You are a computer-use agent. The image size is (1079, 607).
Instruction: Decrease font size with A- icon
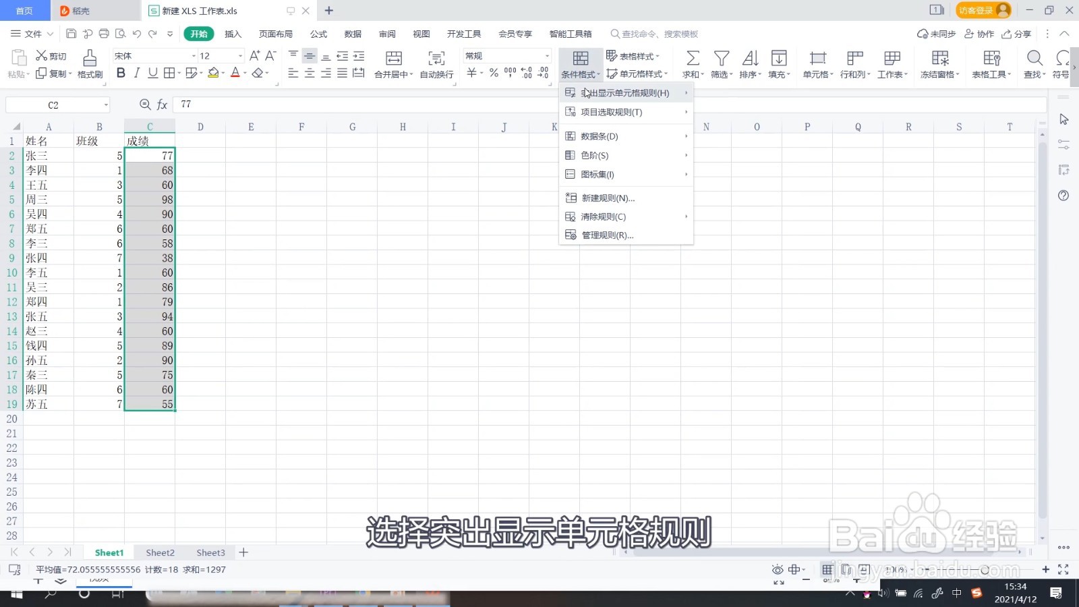click(270, 56)
